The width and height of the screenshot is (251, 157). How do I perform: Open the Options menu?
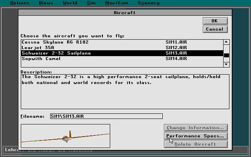[20, 3]
